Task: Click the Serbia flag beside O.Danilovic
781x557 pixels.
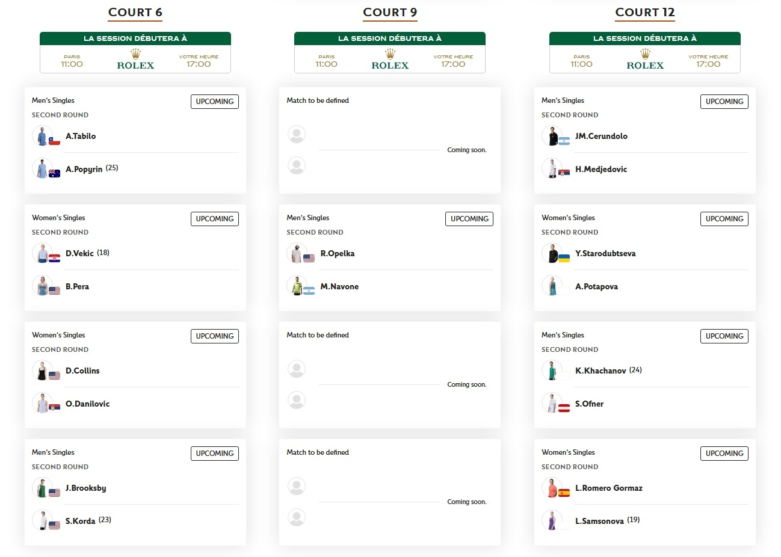Action: point(54,408)
